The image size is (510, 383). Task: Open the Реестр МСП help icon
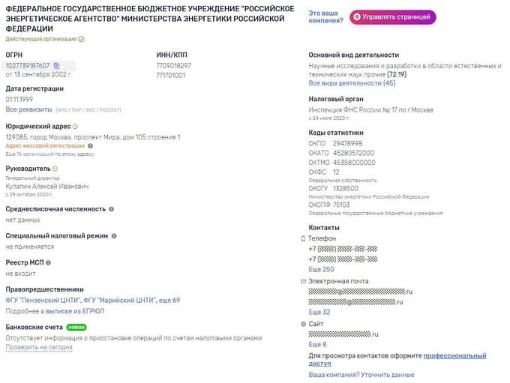(49, 262)
